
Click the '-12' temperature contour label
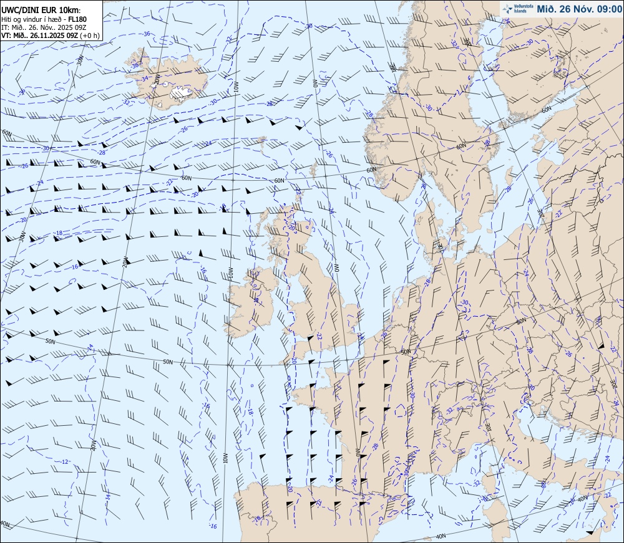click(x=66, y=462)
